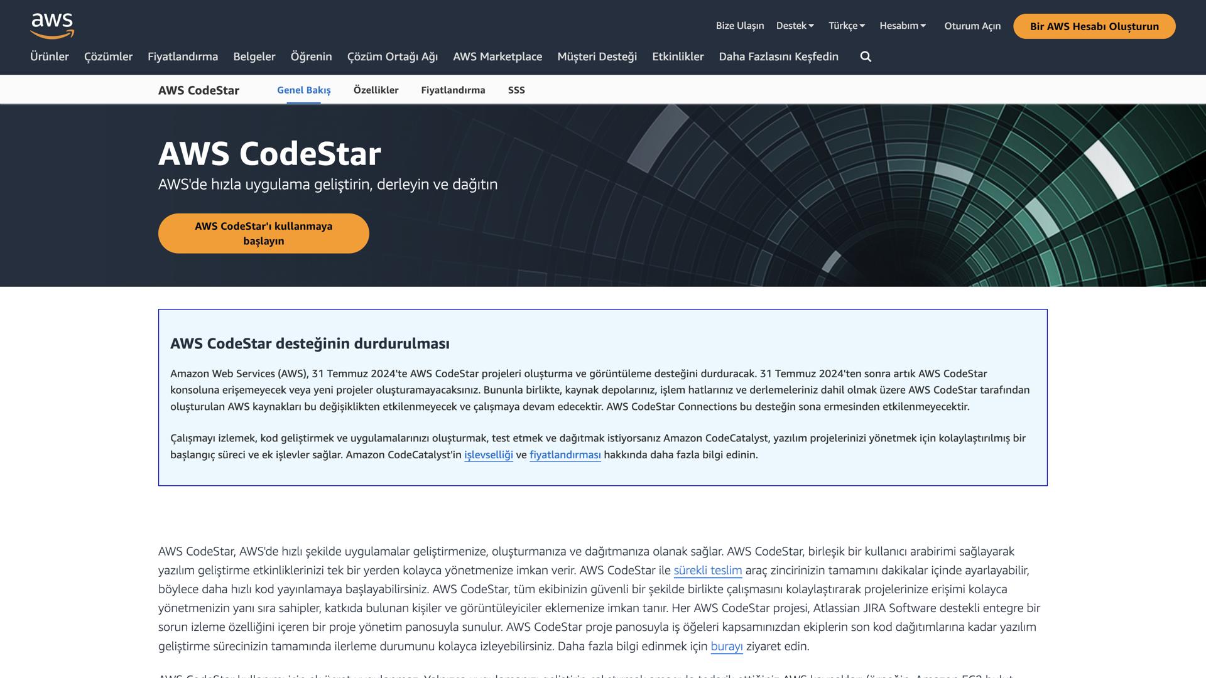
Task: Click Çözümler in the navigation bar
Action: (x=108, y=56)
